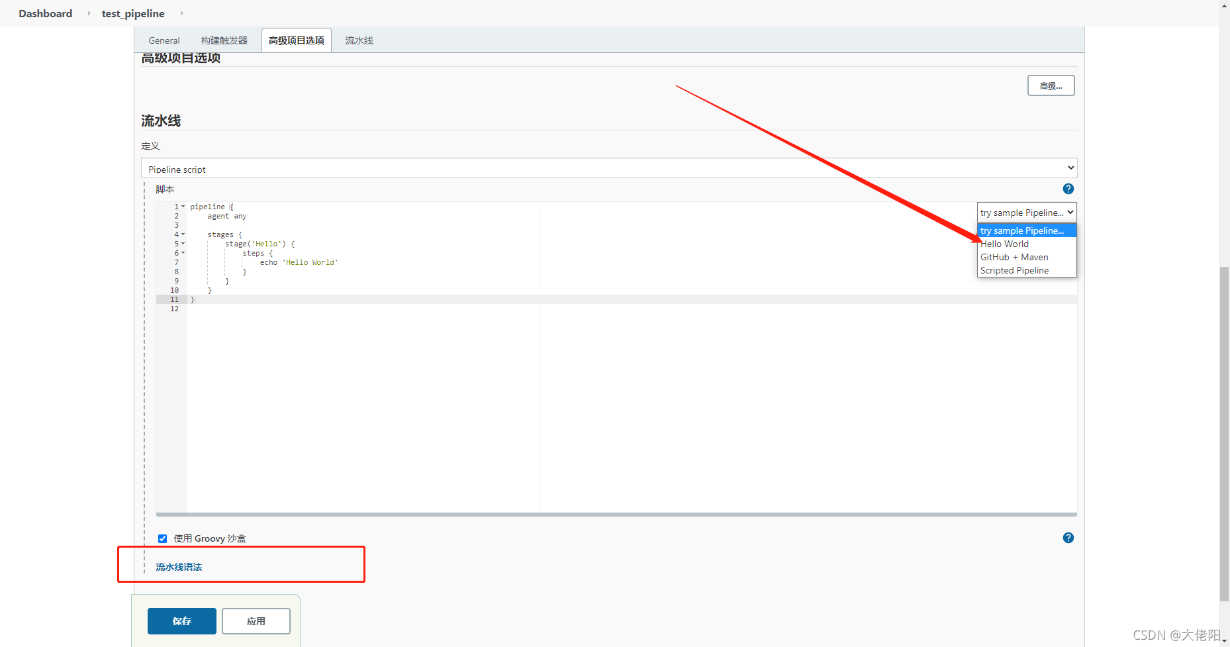Open the try sample Pipeline dropdown
1230x647 pixels.
(1027, 213)
